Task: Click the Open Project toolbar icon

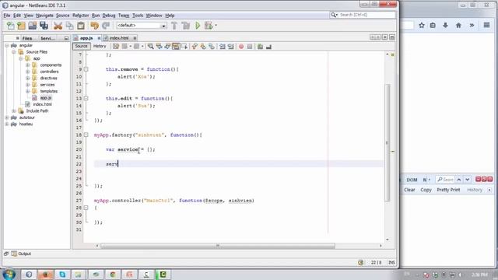Action: tap(33, 26)
